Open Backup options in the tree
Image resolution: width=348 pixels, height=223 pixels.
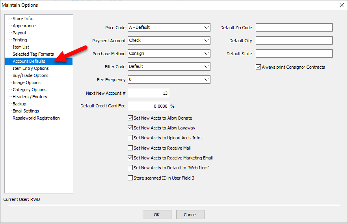coord(19,104)
